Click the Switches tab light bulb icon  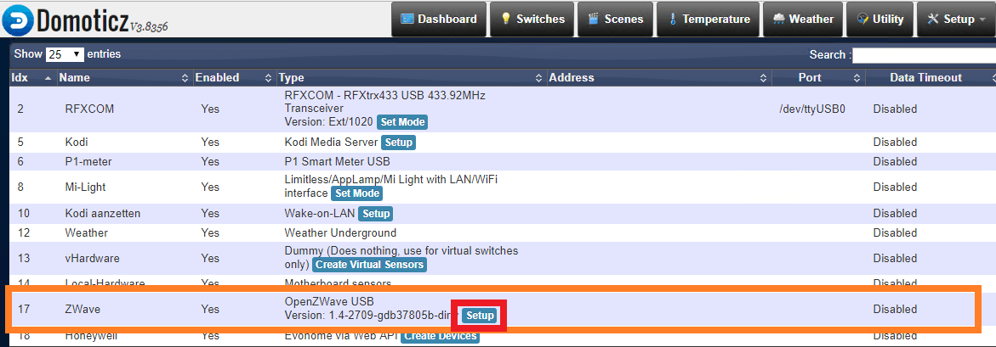[506, 19]
